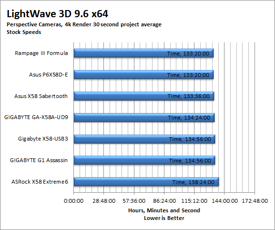The width and height of the screenshot is (275, 230).
Task: Click the Lower is Better caption
Action: click(x=164, y=218)
